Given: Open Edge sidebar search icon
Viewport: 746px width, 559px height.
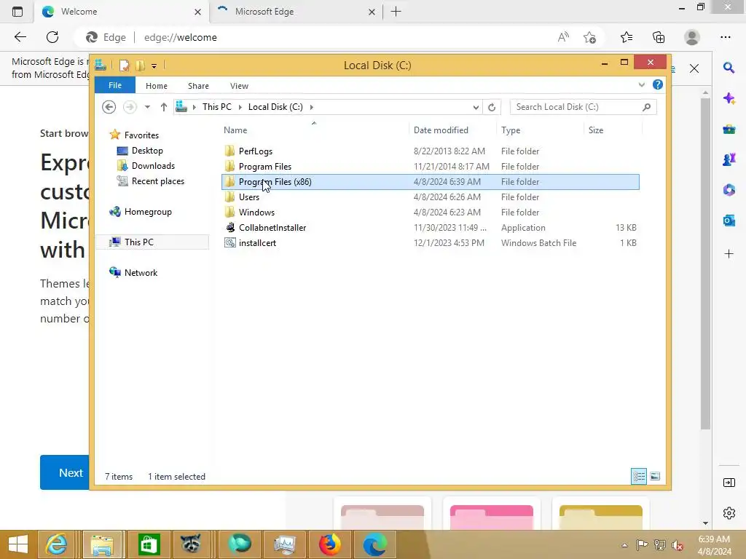Looking at the screenshot, I should pyautogui.click(x=729, y=68).
